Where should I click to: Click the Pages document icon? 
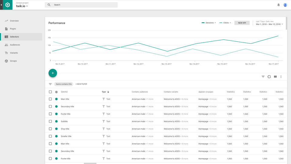pos(6,29)
